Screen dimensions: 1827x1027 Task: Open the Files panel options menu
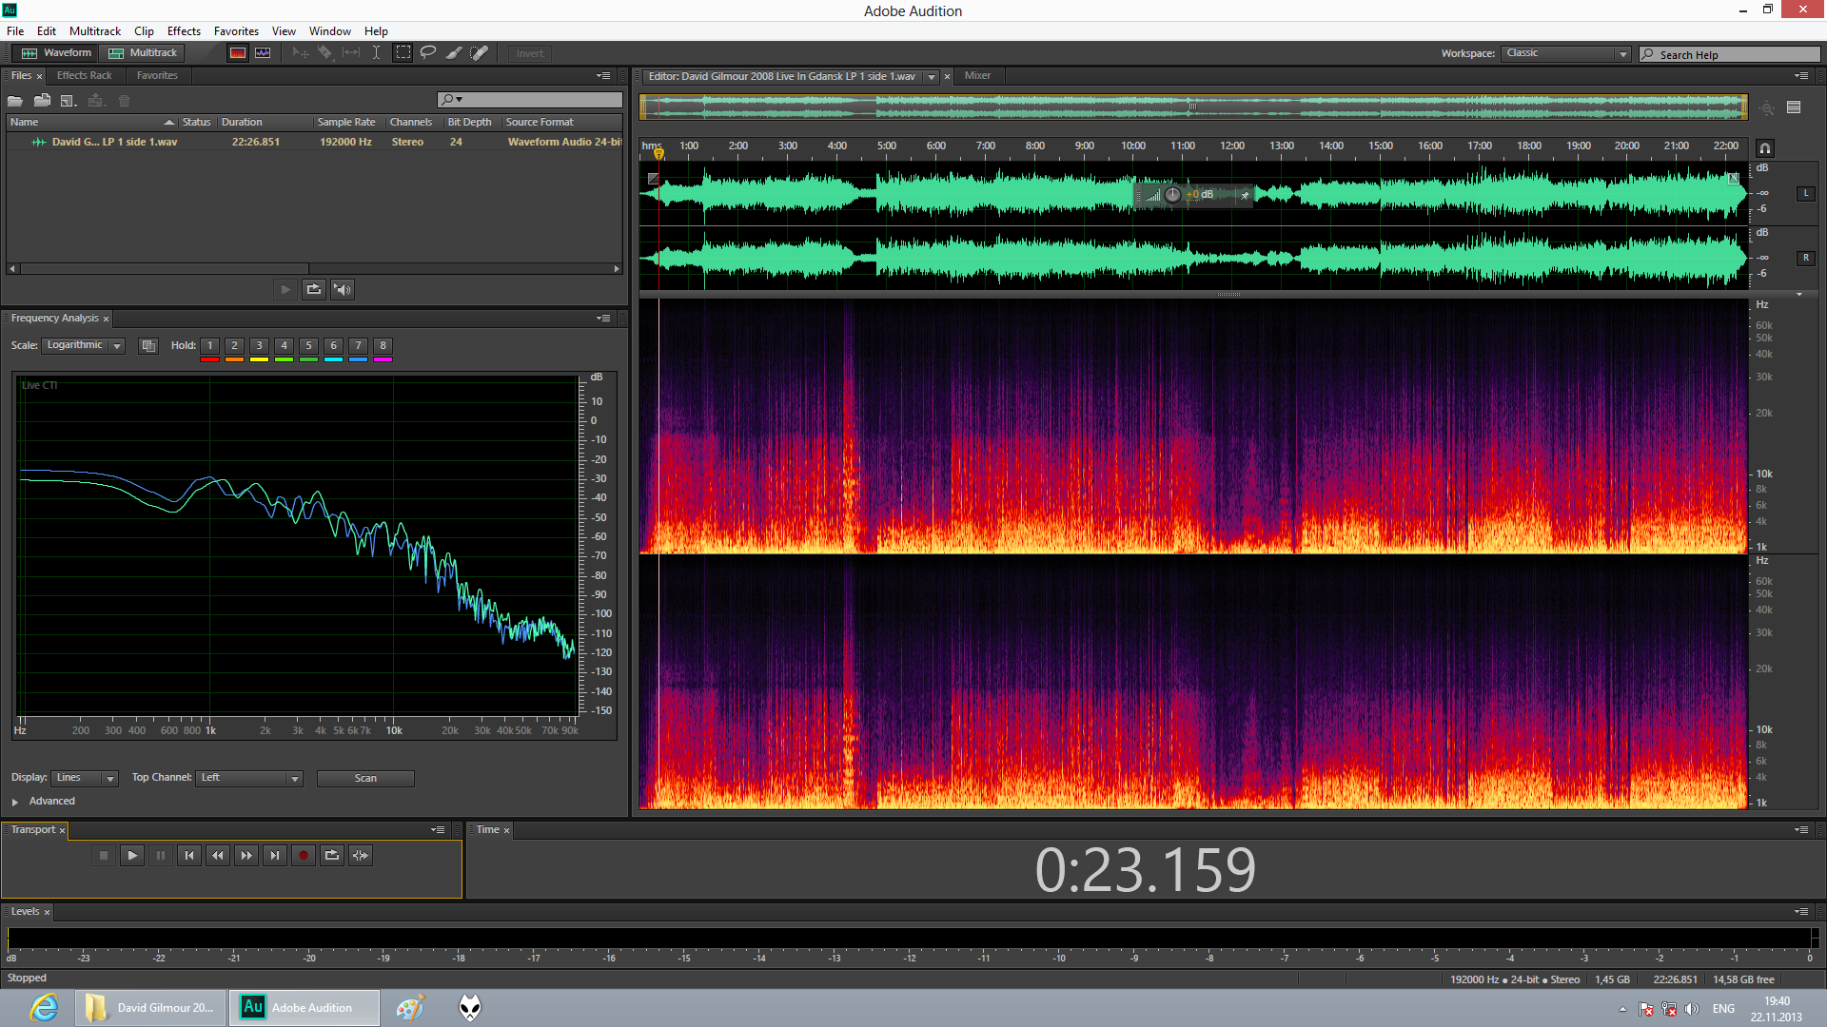(x=603, y=76)
